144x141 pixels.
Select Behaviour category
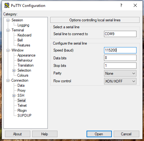[25, 60]
